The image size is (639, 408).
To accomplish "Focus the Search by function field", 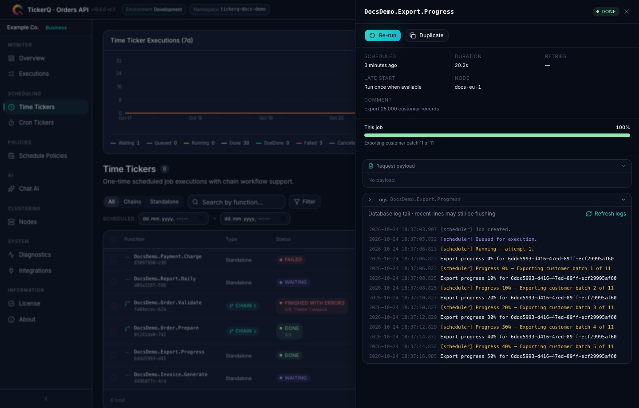I will (237, 202).
